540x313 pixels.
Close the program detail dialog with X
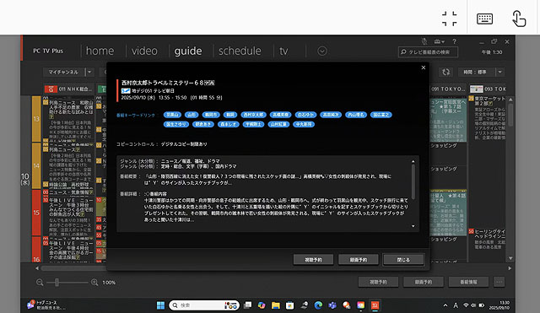424,67
